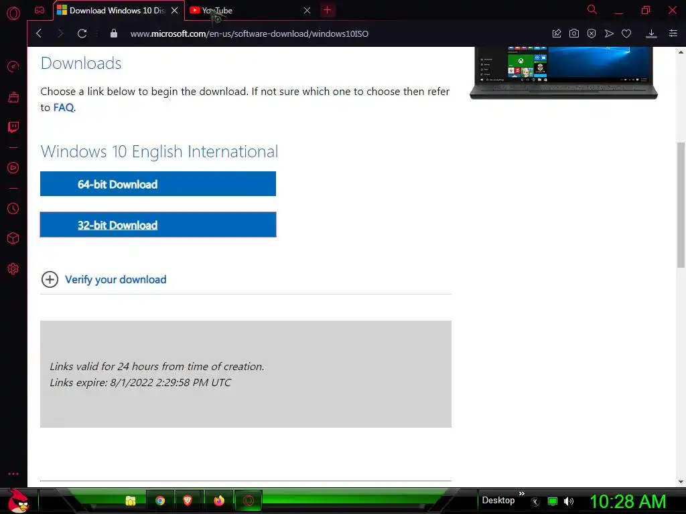Open GX Cleaner icon in sidebar
This screenshot has width=686, height=514.
pos(13,97)
